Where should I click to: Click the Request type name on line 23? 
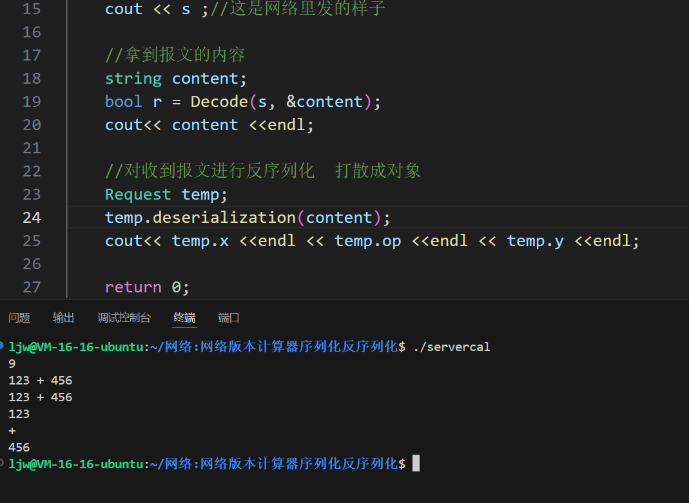click(x=138, y=195)
